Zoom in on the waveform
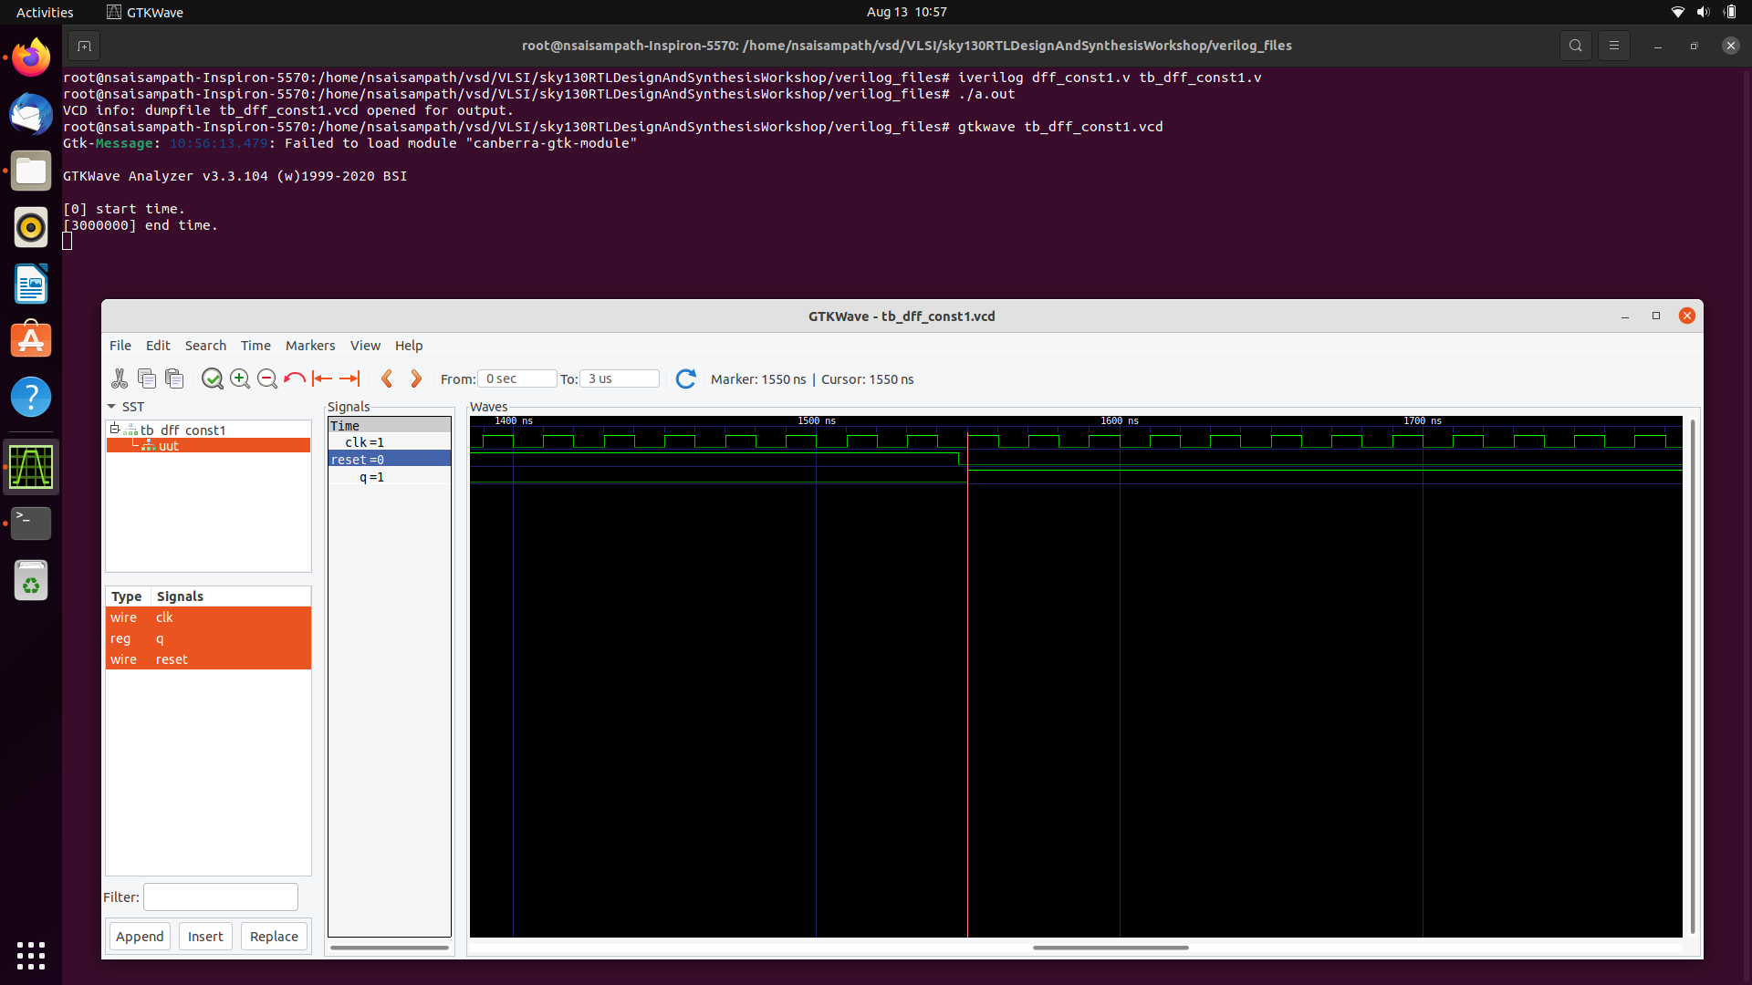Screen dimensions: 1752x985 pyautogui.click(x=240, y=378)
